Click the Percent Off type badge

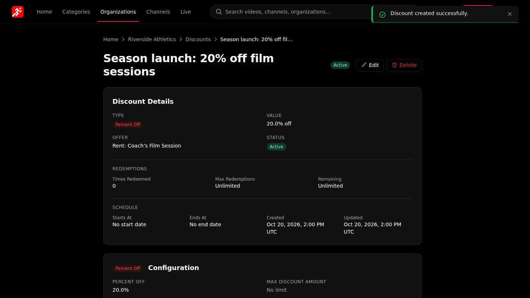(x=128, y=125)
